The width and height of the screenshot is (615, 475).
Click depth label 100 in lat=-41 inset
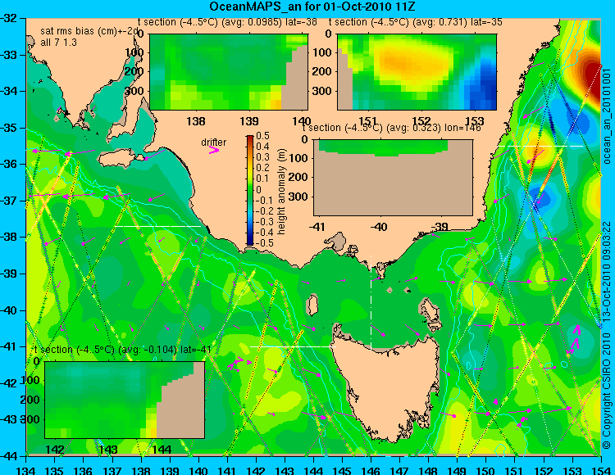[31, 380]
